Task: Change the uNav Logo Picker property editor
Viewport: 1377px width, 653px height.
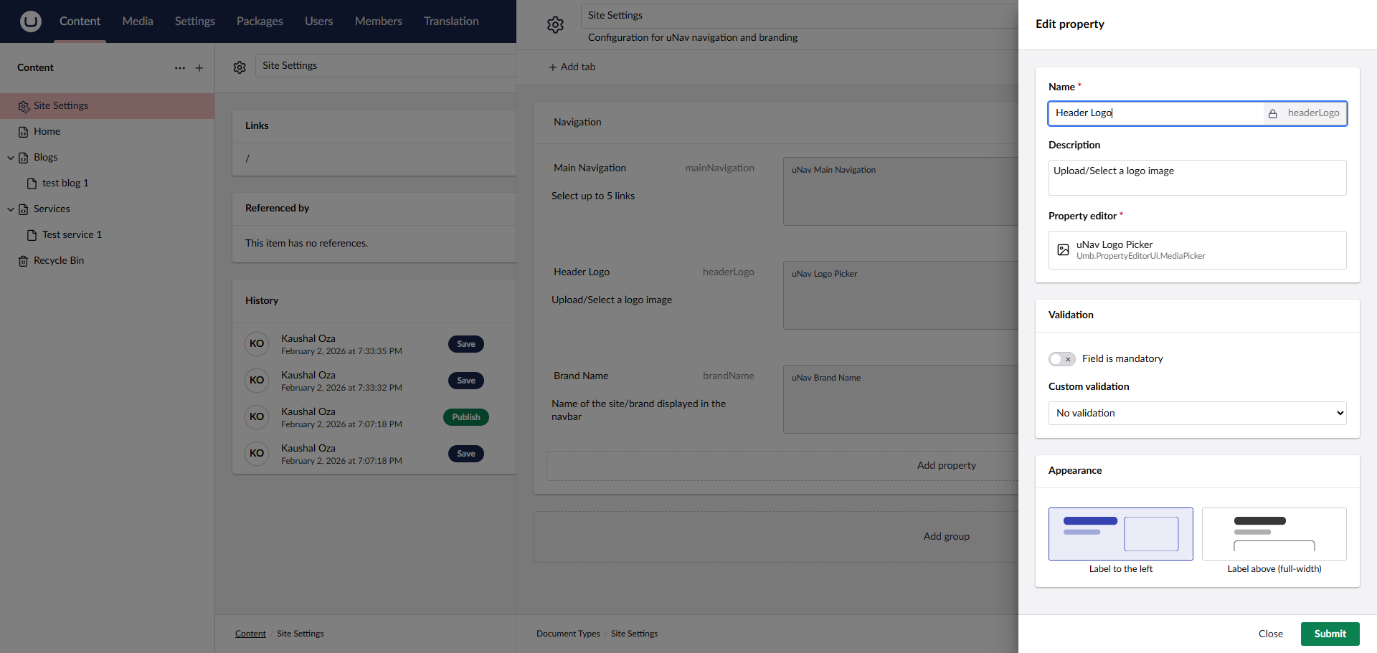Action: pos(1198,250)
